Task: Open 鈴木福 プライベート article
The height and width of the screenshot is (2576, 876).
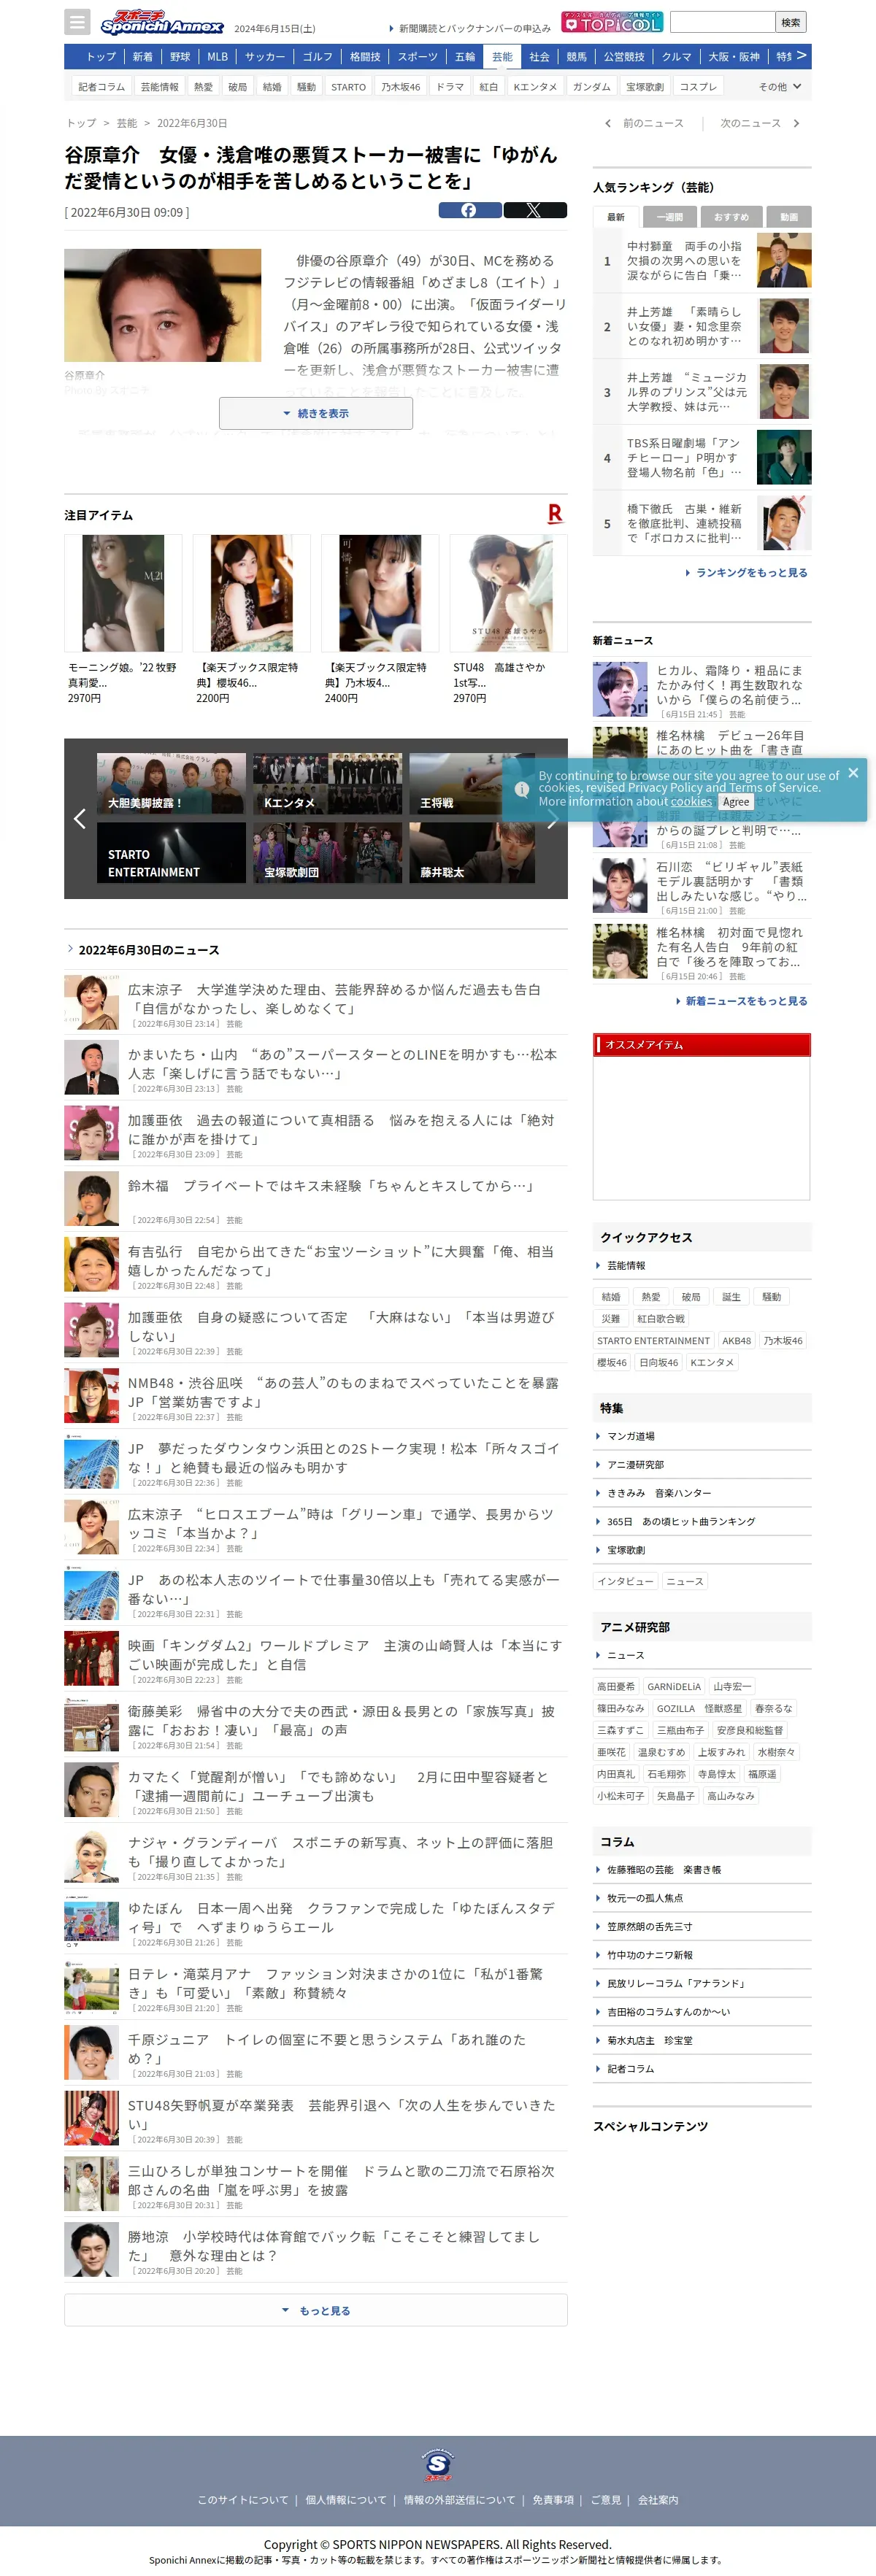Action: 316,1199
